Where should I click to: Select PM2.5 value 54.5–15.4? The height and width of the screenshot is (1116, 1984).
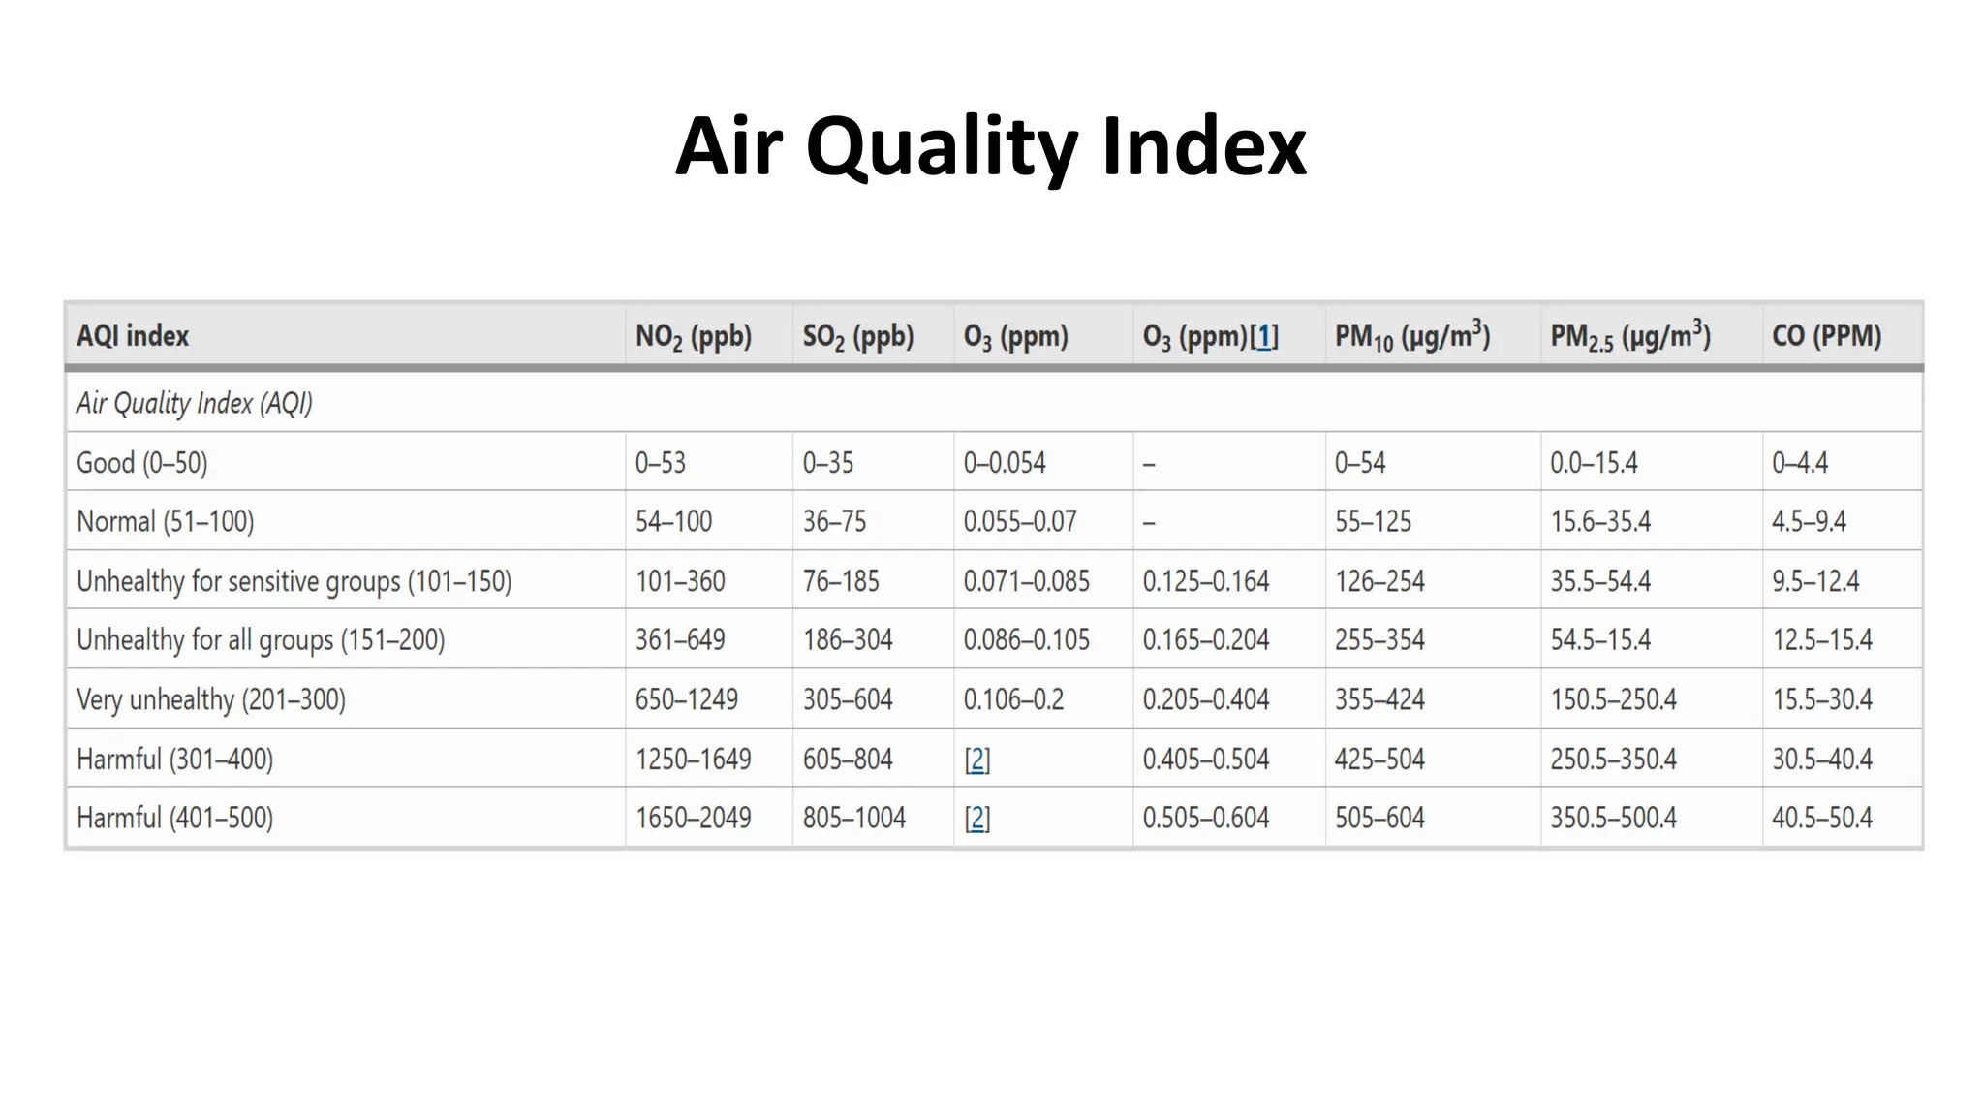point(1600,640)
